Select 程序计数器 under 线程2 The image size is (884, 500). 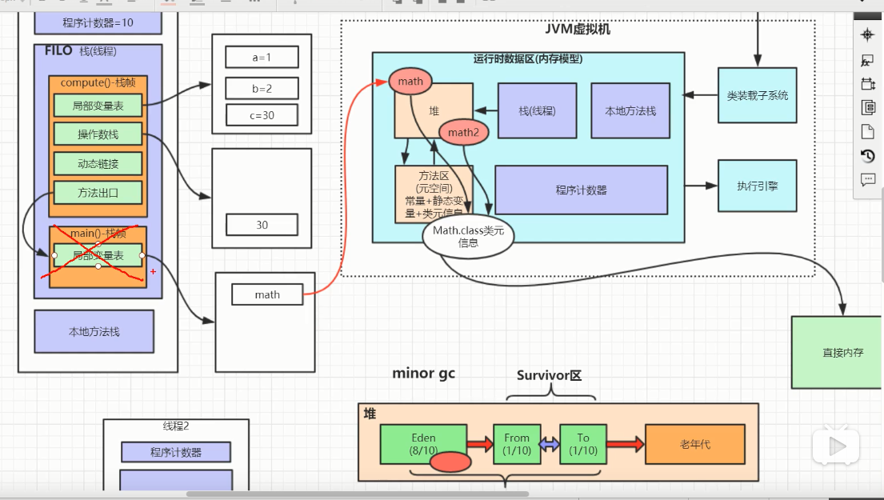tap(176, 452)
